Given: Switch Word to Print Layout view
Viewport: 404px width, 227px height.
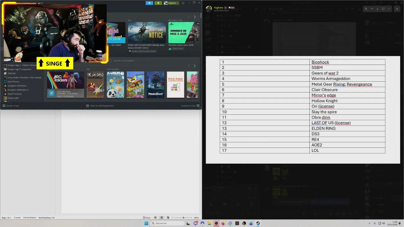Looking at the screenshot, I should click(x=162, y=218).
